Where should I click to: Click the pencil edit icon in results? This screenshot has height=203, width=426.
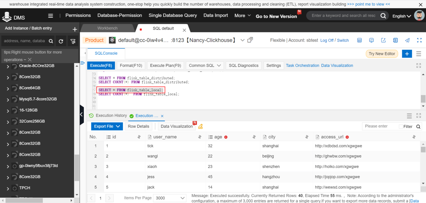click(201, 126)
